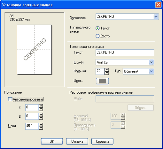163x149 pixels.
Task: Decrease the Формат font size spinner
Action: point(107,73)
